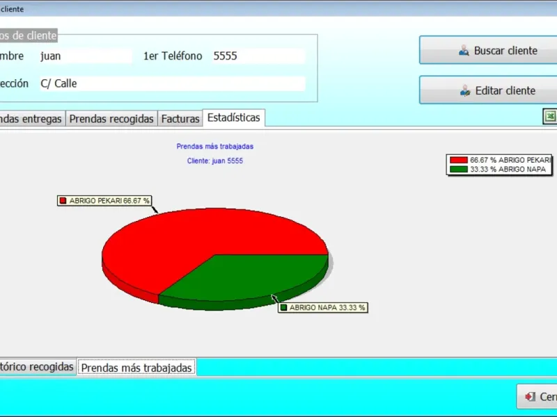557x417 pixels.
Task: Click the ABRIGO NAPA 33.33 % chart label
Action: tap(323, 307)
